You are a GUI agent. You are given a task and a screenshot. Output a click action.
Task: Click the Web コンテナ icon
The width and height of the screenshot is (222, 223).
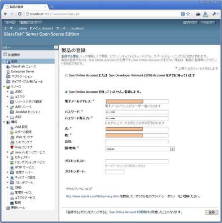coord(12,137)
